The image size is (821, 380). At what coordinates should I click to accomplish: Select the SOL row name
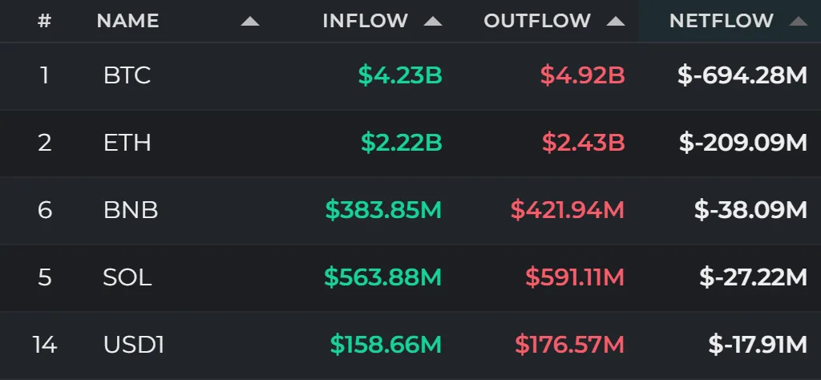(x=127, y=277)
